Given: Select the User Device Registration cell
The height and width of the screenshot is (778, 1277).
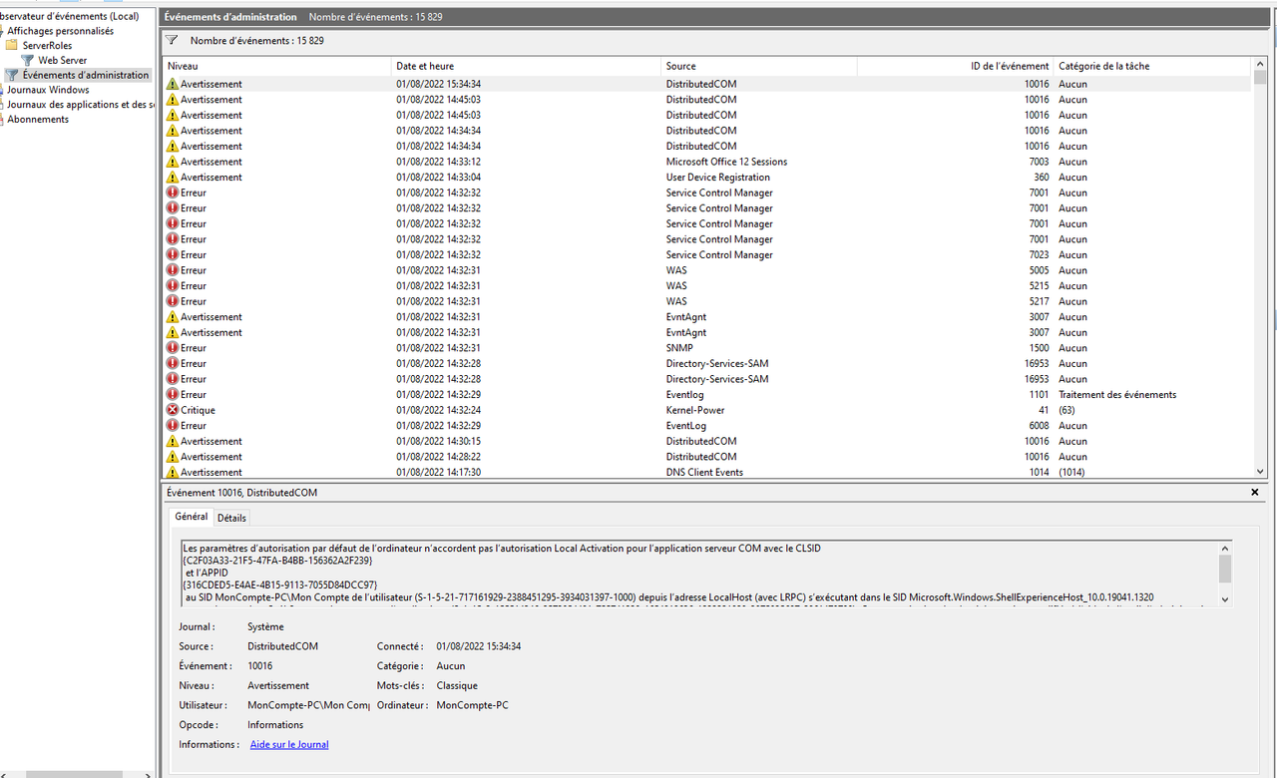Looking at the screenshot, I should 719,178.
